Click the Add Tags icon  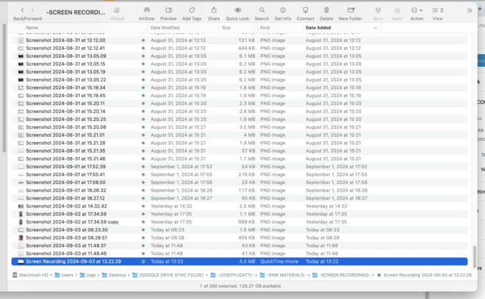(192, 11)
